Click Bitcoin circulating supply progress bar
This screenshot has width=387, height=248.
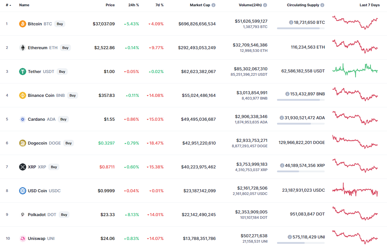pyautogui.click(x=301, y=28)
